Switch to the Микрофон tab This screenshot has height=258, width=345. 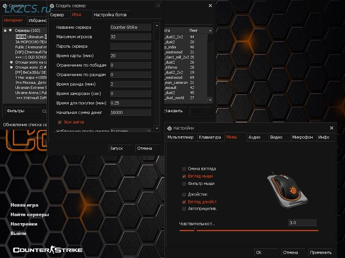(x=303, y=137)
